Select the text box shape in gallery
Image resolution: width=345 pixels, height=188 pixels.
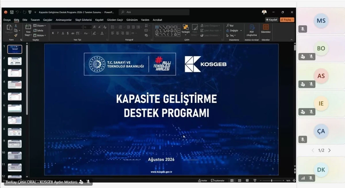coord(157,27)
